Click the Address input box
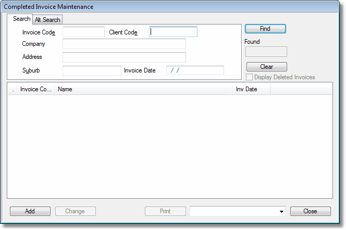 [124, 57]
